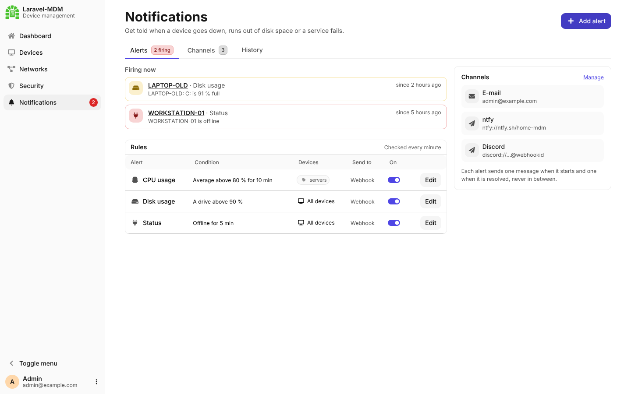This screenshot has height=394, width=631.
Task: Switch to the Channels tab
Action: (x=207, y=50)
